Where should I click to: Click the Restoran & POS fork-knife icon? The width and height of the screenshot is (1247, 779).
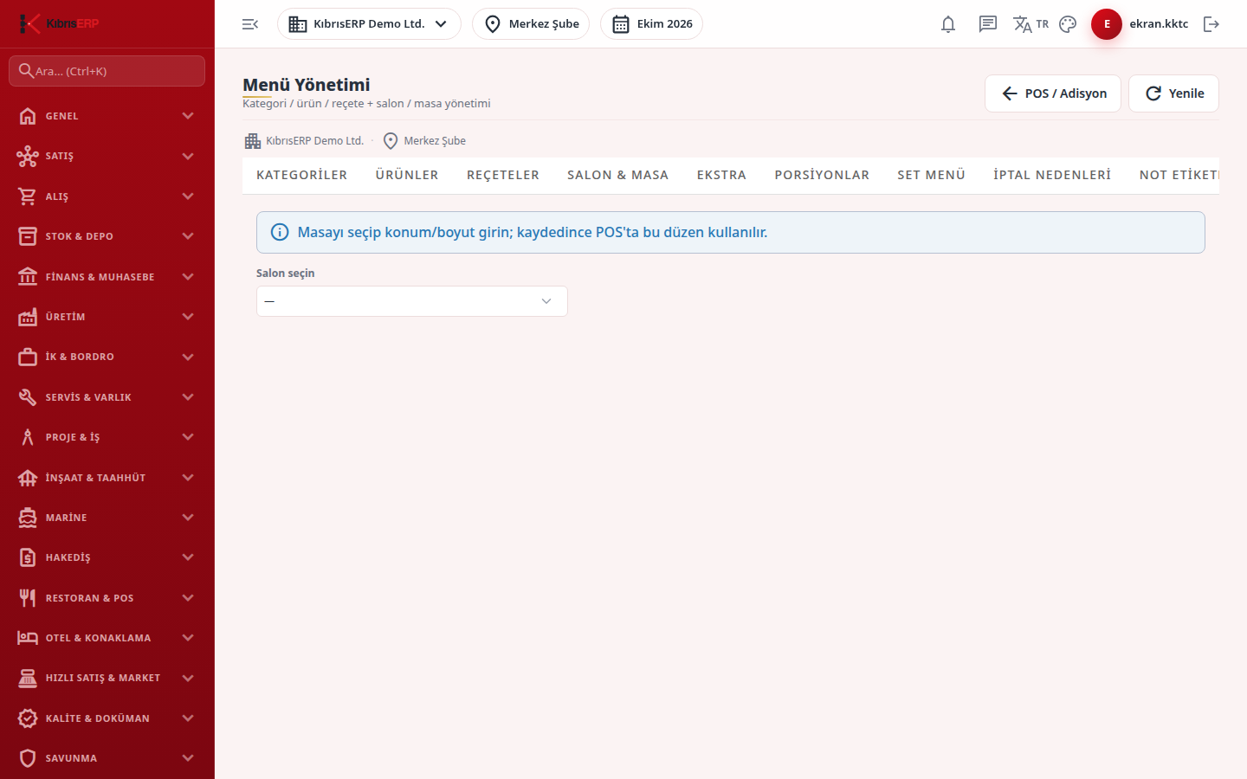click(28, 598)
